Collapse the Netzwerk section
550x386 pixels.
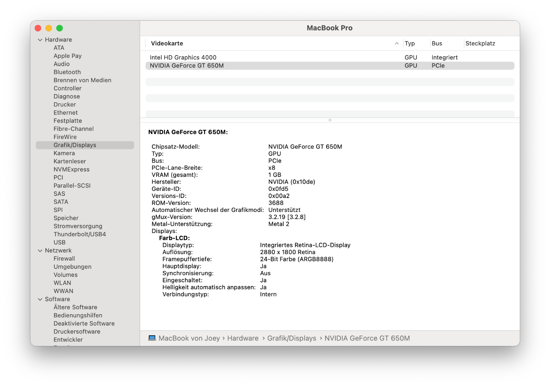pos(40,251)
